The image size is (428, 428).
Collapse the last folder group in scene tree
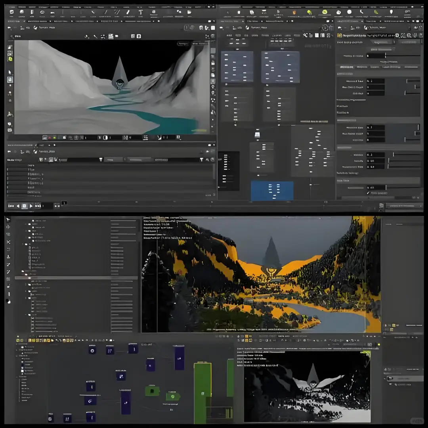pyautogui.click(x=25, y=315)
